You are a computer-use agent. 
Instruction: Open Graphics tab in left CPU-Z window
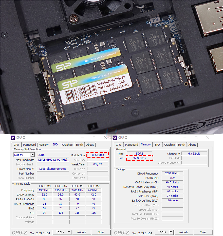click(x=67, y=145)
